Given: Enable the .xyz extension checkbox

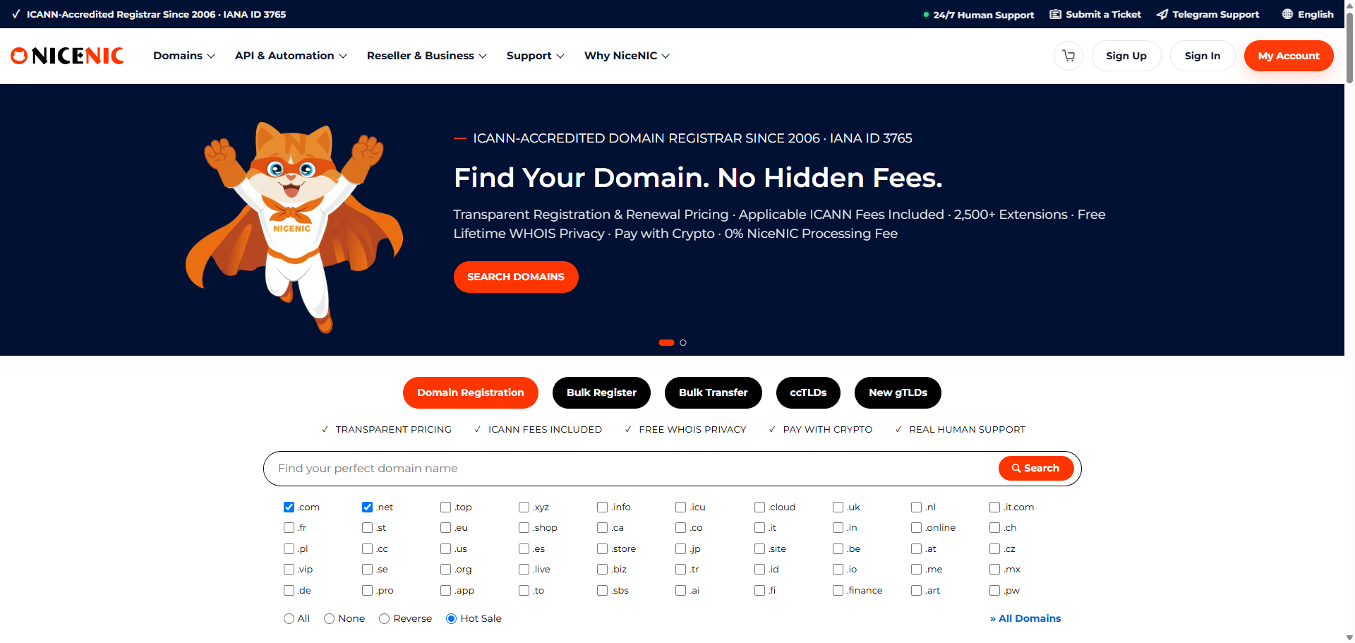Looking at the screenshot, I should pos(524,507).
